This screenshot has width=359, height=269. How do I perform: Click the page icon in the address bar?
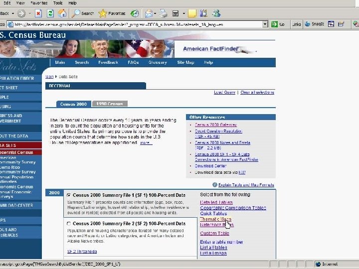pyautogui.click(x=10, y=24)
